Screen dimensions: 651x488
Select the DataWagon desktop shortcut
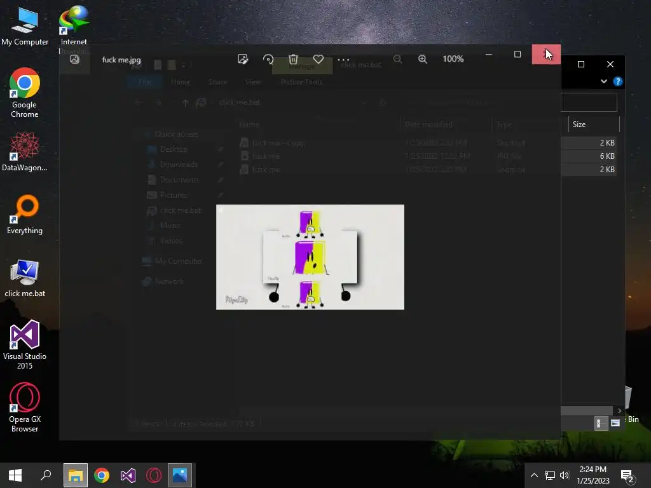(x=25, y=151)
